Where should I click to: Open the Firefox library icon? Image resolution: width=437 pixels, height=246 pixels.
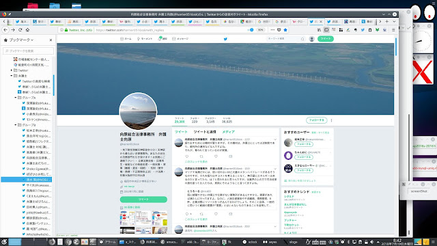point(319,30)
